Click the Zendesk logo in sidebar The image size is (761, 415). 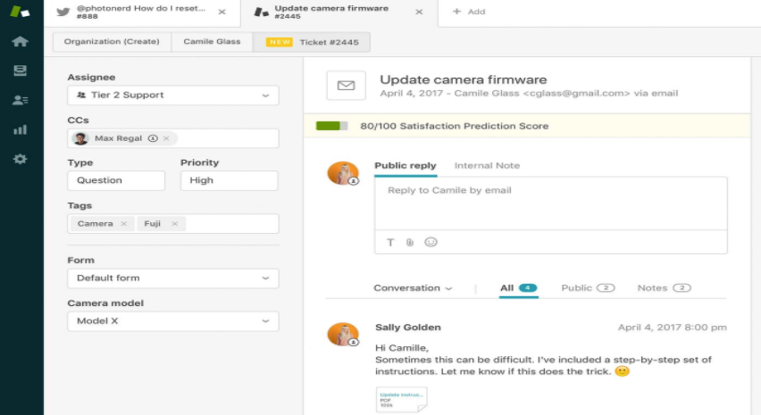[20, 11]
